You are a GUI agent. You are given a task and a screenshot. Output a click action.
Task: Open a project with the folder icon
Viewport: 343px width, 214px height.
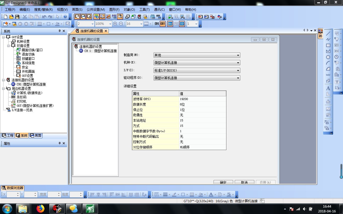(12, 17)
